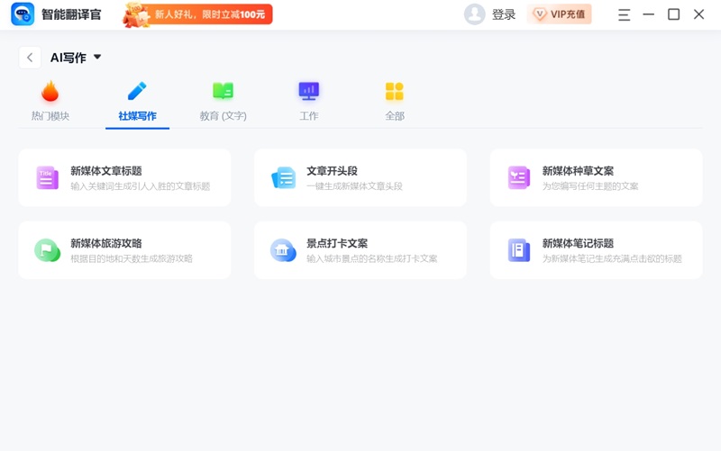Click the AI写作 heading text
721x451 pixels.
point(68,58)
